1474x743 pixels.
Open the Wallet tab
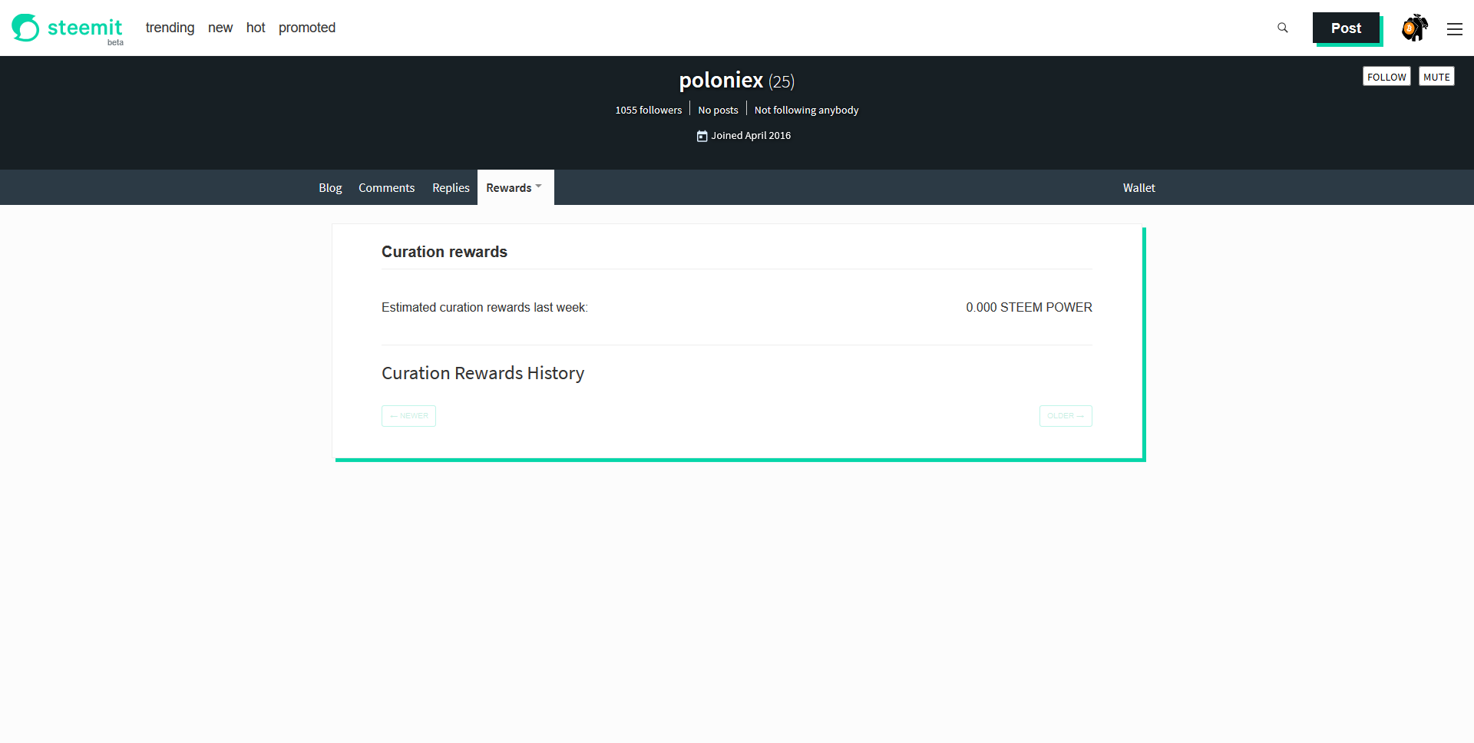(x=1139, y=187)
